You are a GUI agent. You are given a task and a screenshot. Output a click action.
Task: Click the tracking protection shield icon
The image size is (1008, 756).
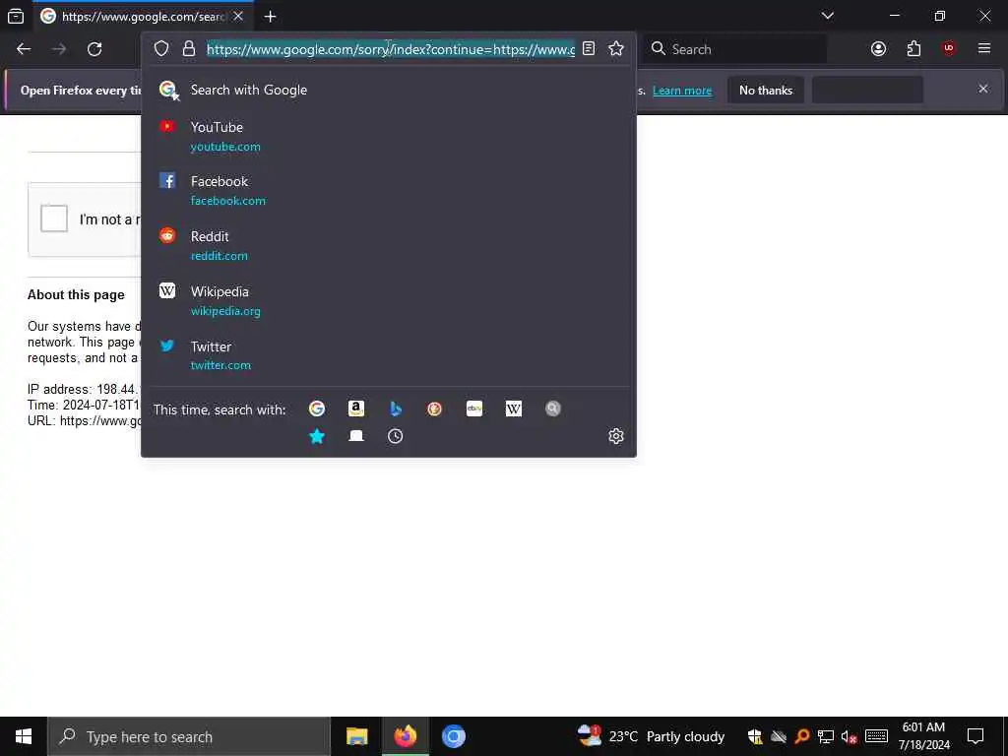tap(161, 49)
